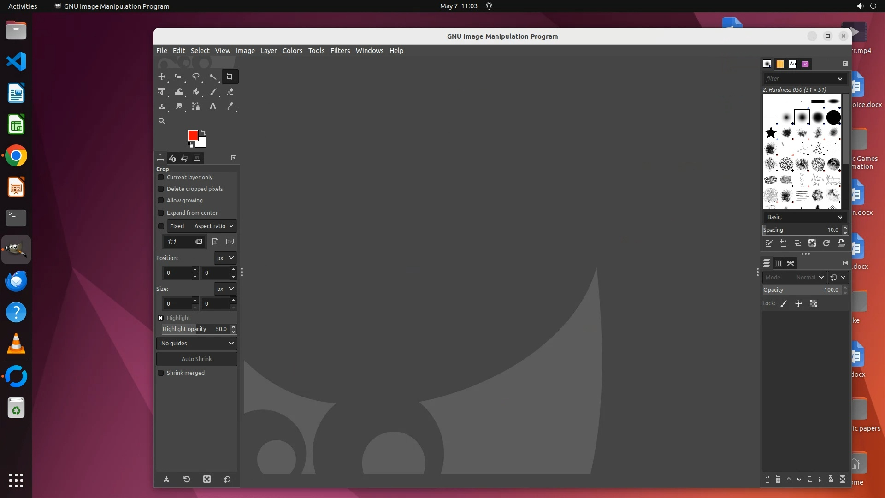Select the Rectangle Select tool
Screen dimensions: 885x498
pyautogui.click(x=178, y=77)
